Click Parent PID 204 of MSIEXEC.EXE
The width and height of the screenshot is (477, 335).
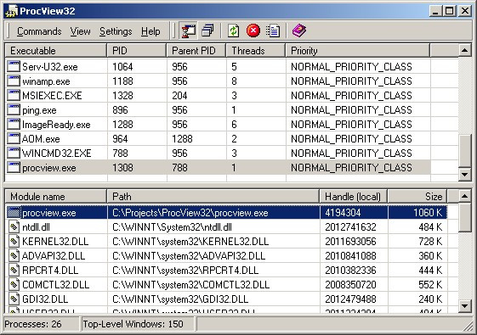point(179,96)
